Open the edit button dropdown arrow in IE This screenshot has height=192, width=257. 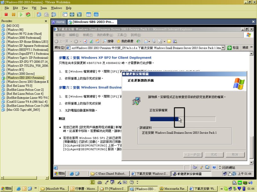[x=164, y=42]
